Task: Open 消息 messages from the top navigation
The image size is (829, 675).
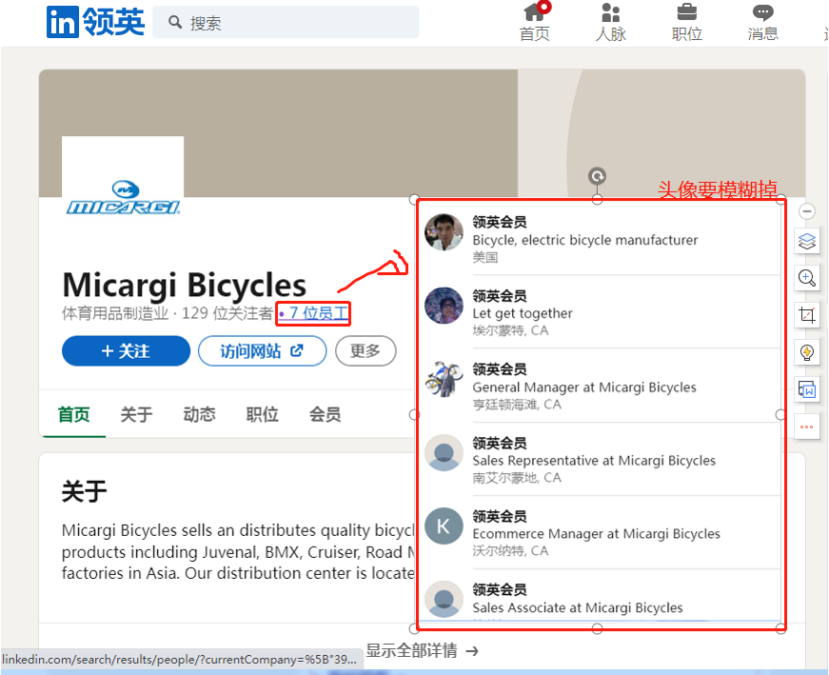Action: click(763, 22)
